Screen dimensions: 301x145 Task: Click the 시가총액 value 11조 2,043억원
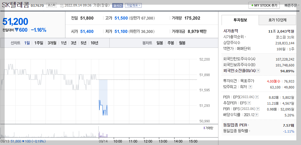(281, 31)
